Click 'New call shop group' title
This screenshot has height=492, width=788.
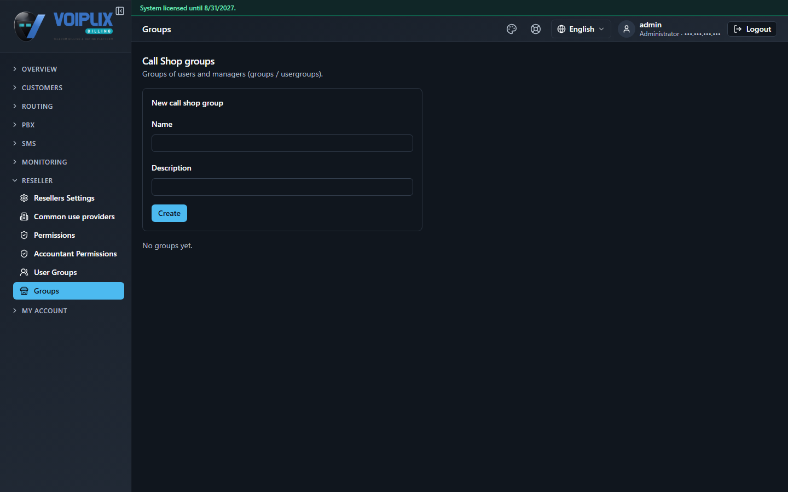tap(187, 103)
